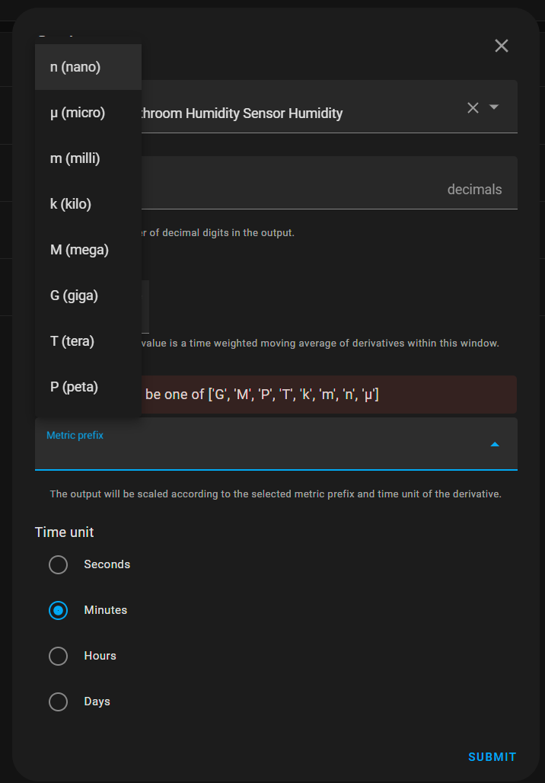Viewport: 545px width, 783px height.
Task: Close the configuration dialog
Action: 501,46
